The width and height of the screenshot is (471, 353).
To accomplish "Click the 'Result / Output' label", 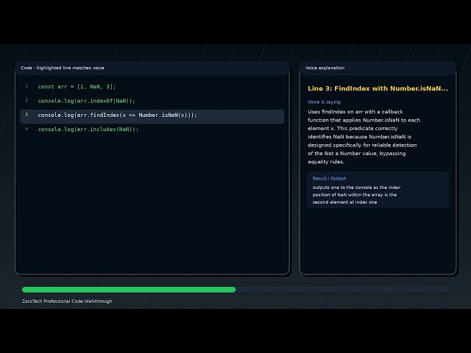I will pos(329,178).
